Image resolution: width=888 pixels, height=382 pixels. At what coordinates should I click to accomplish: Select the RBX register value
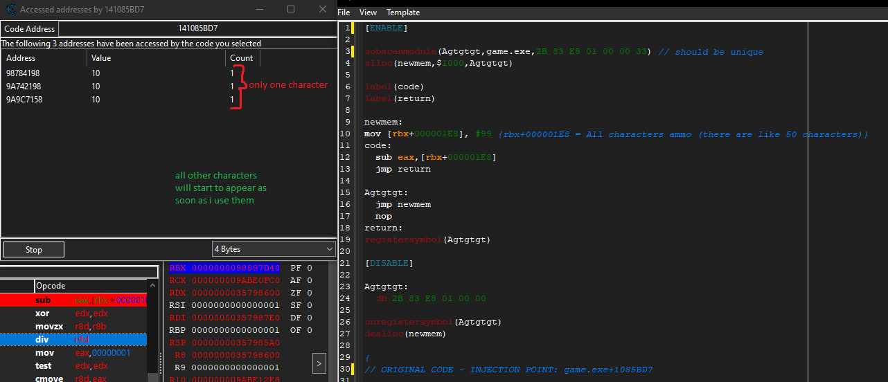point(235,268)
